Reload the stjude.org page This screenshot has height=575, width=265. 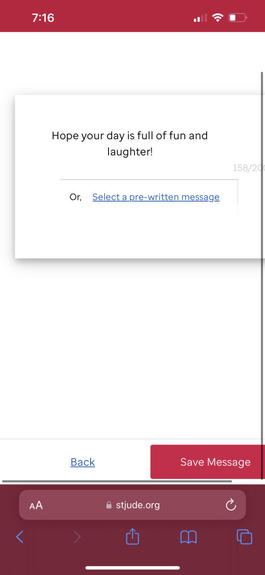coord(230,505)
